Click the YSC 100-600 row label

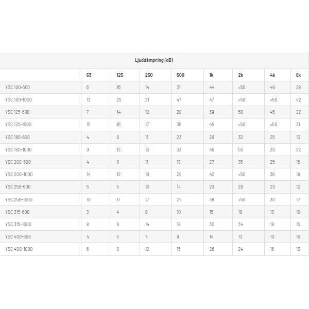click(18, 88)
